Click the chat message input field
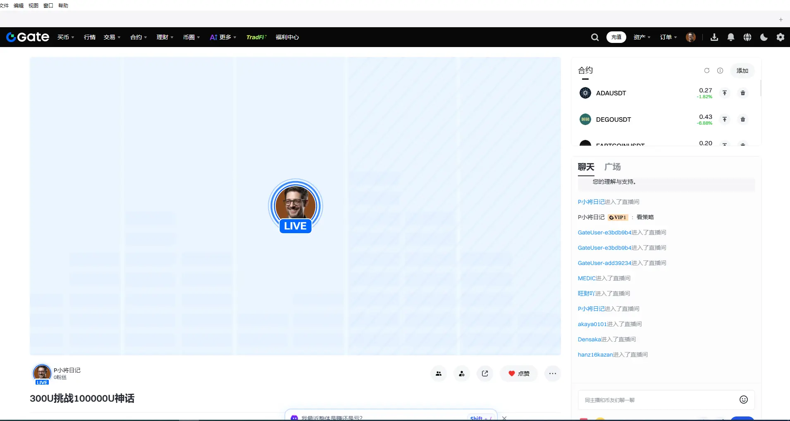 tap(666, 400)
